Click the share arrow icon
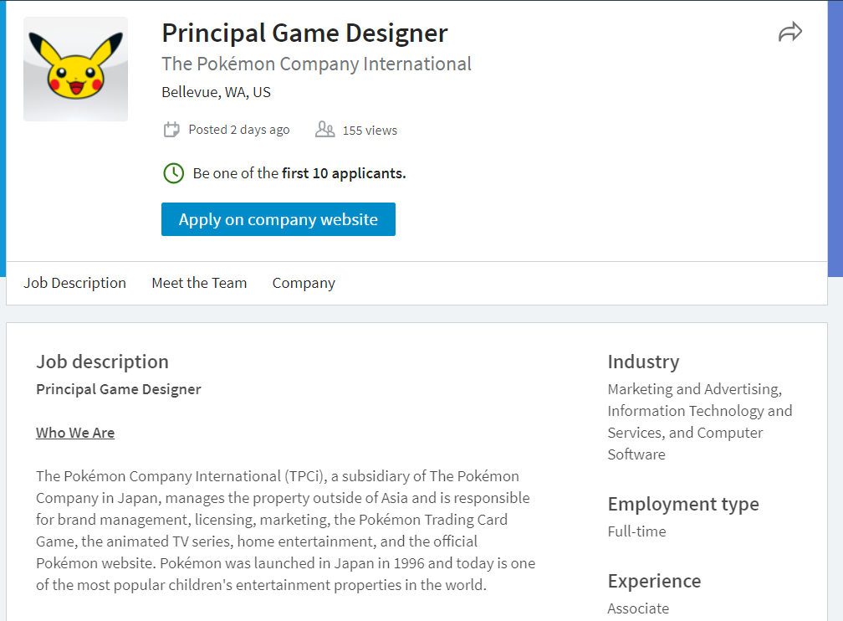 (789, 32)
